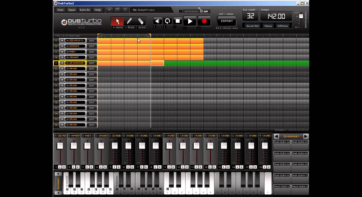Select the move arrow tool
The width and height of the screenshot is (362, 197).
(x=118, y=21)
